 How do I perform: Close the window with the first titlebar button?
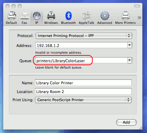pos(8,6)
